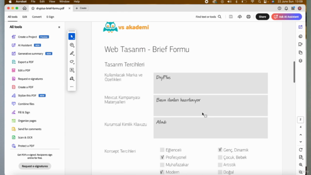This screenshot has width=311, height=175.
Task: Open the File menu in menu bar
Action: (33, 1)
